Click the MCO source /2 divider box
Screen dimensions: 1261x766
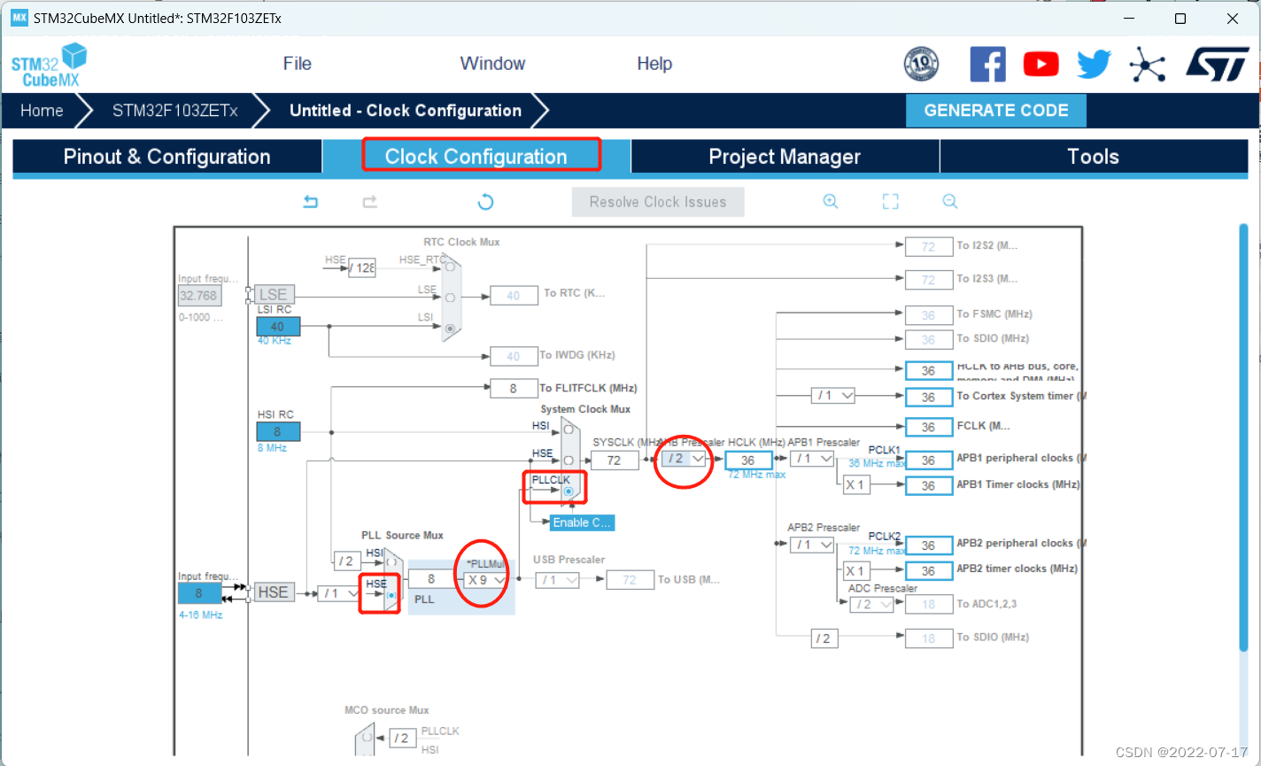click(x=401, y=738)
